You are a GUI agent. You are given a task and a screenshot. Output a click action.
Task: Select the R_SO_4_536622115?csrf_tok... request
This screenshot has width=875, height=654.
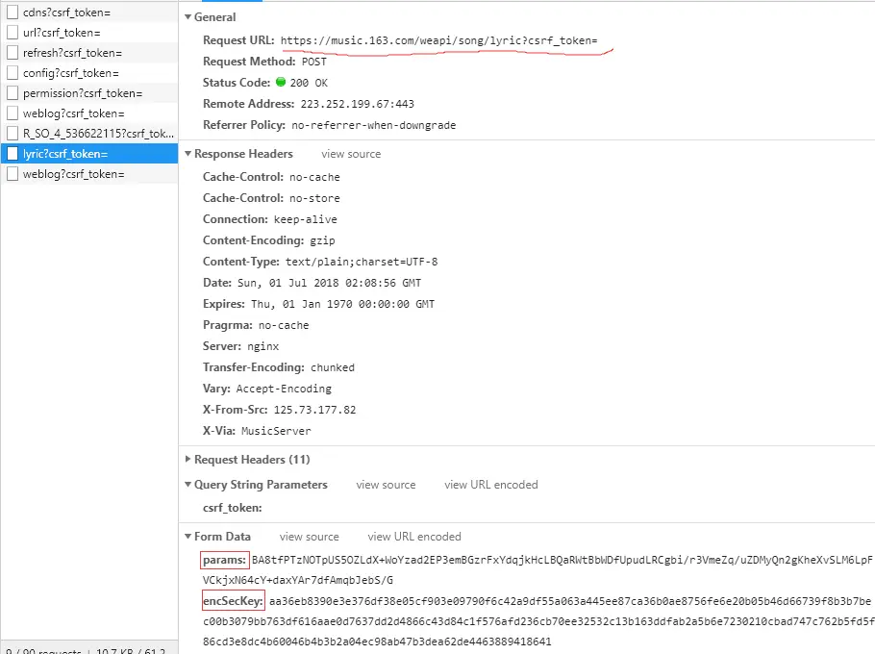click(x=89, y=134)
